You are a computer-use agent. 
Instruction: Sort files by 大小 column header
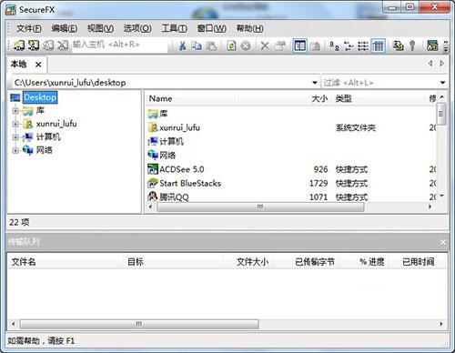[x=285, y=98]
